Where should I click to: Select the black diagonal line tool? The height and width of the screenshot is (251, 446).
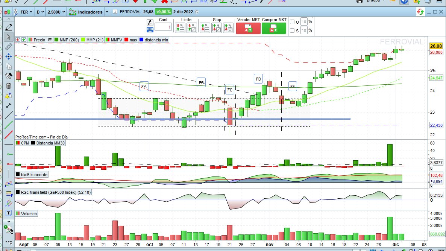9,115
